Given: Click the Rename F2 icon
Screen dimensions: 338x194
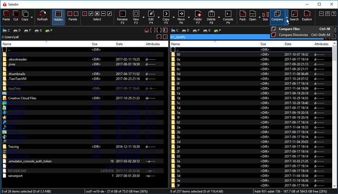Looking at the screenshot, I should point(122,16).
